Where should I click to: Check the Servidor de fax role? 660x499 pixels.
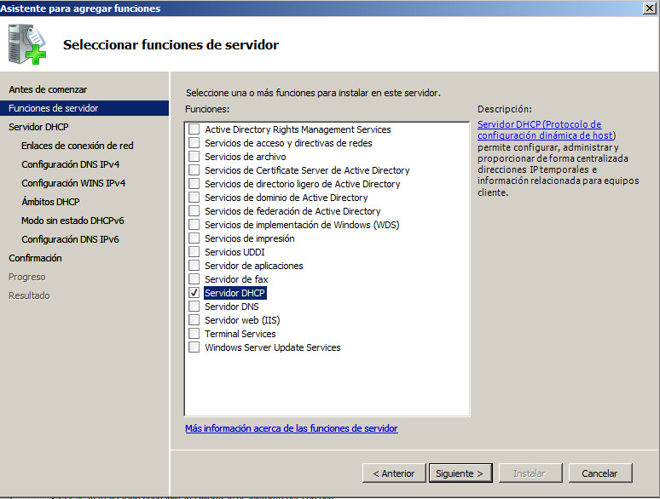194,279
